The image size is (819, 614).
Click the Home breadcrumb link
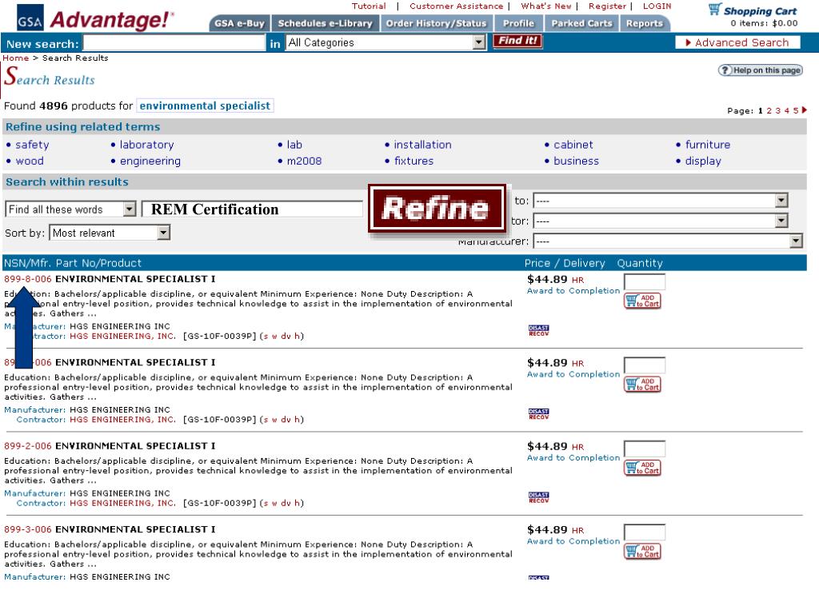coord(16,58)
